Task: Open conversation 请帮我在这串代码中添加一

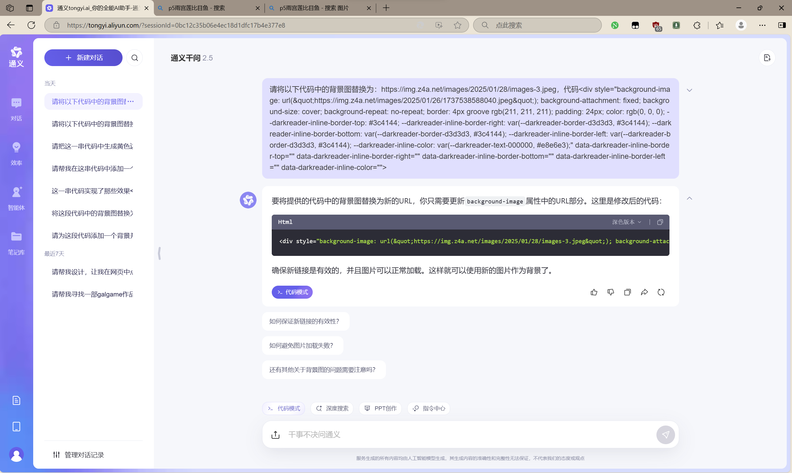Action: pyautogui.click(x=93, y=168)
